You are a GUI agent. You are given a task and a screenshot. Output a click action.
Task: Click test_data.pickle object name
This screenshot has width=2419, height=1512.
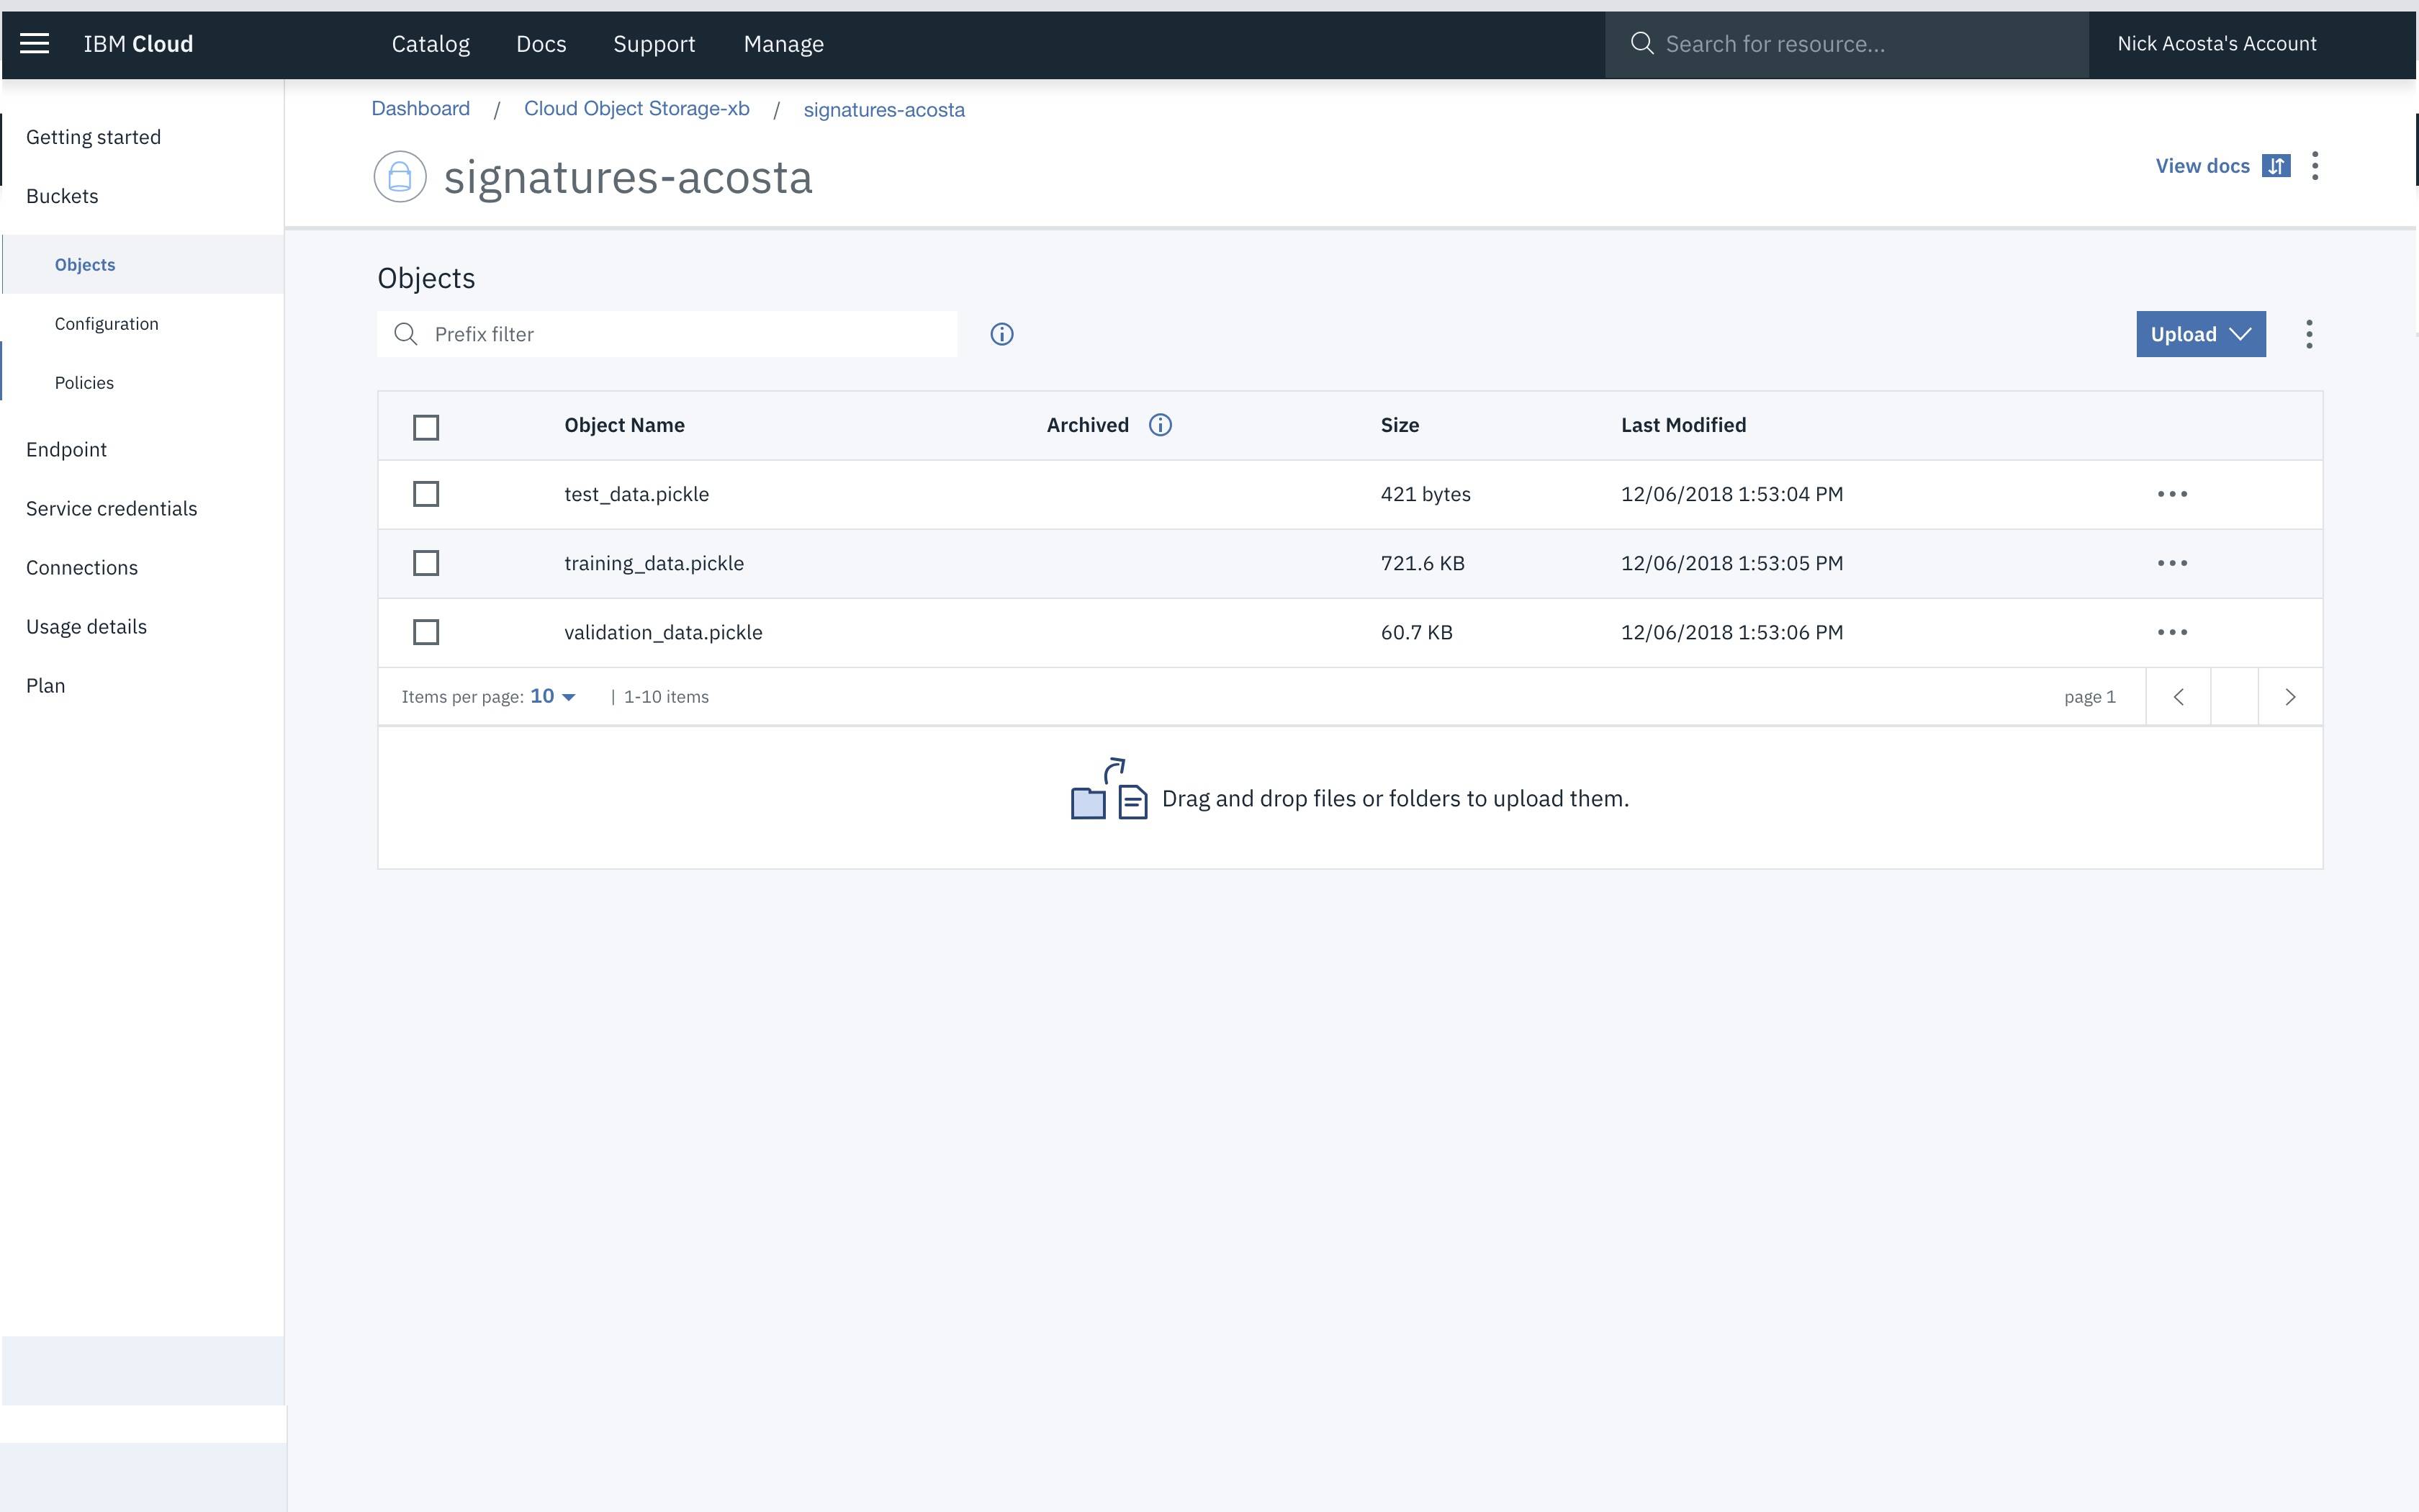coord(636,494)
